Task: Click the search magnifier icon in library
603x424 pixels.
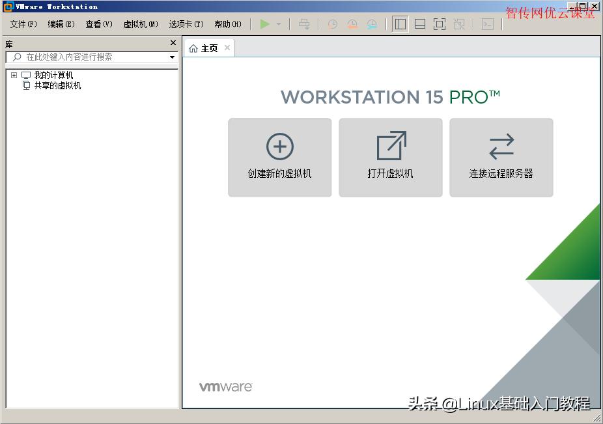Action: pos(17,57)
